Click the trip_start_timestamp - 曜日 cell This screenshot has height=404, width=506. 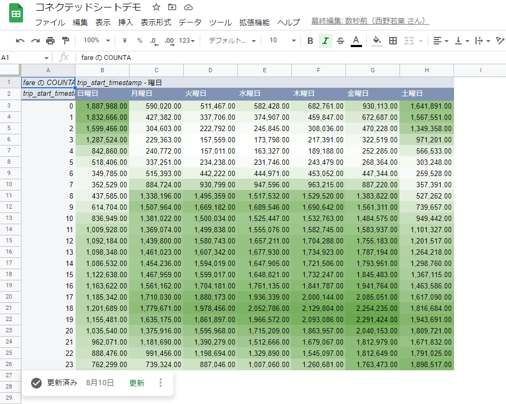[265, 82]
